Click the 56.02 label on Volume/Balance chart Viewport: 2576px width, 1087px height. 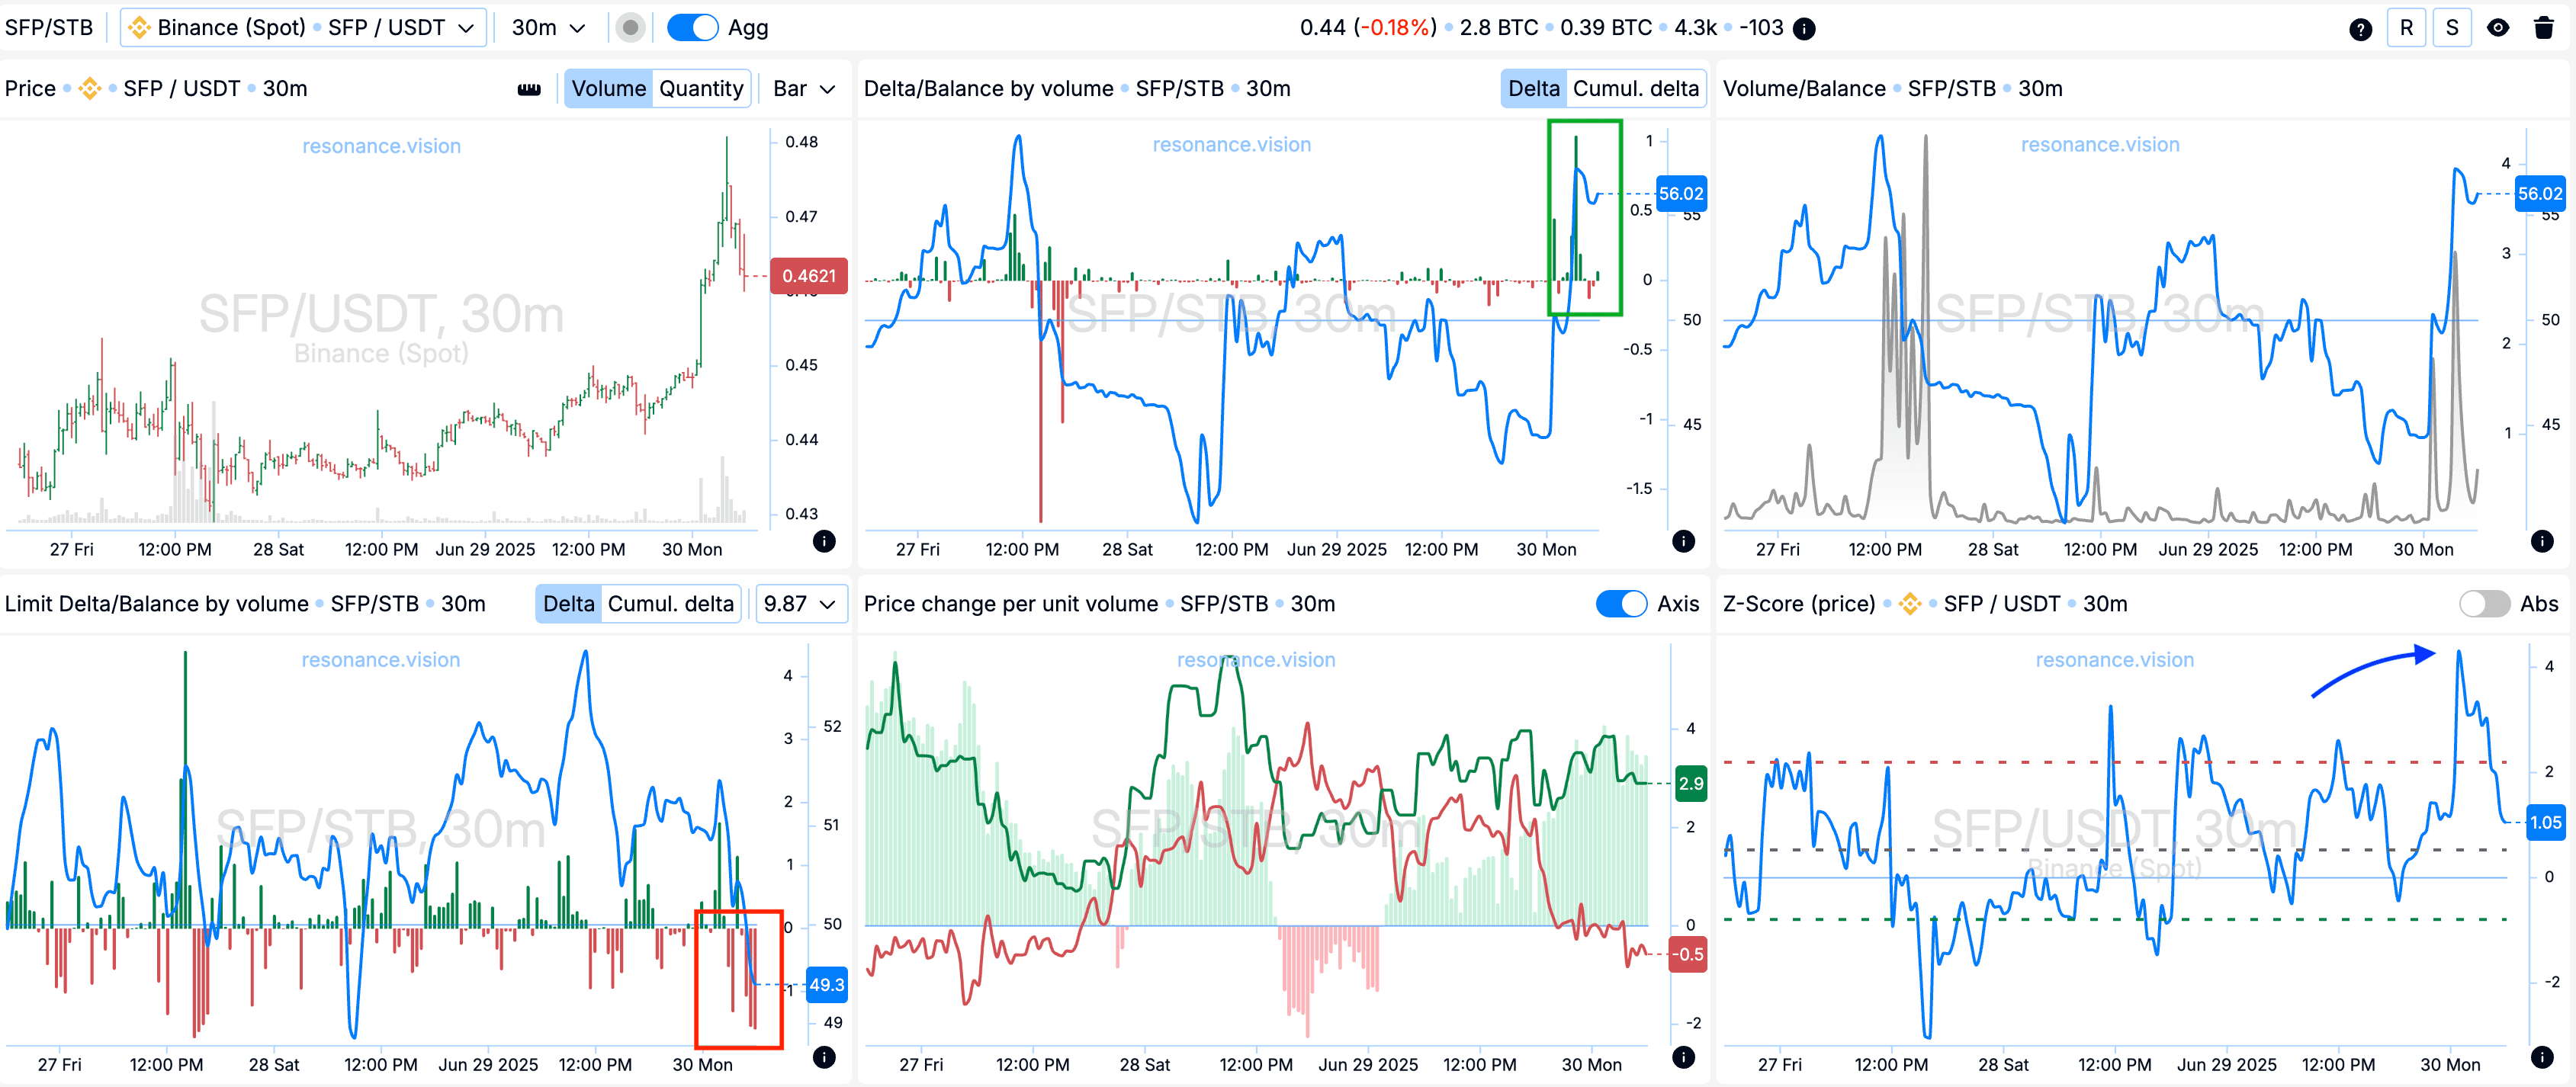(2540, 194)
